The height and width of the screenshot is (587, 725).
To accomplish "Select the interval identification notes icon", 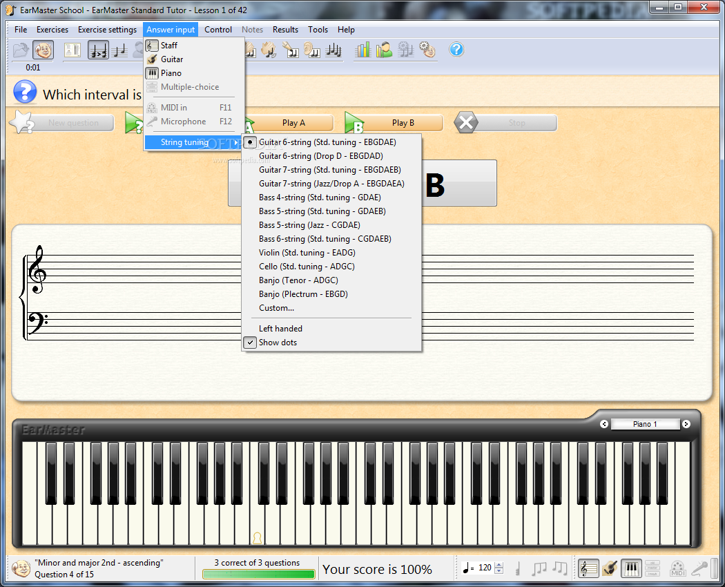I will pyautogui.click(x=120, y=50).
